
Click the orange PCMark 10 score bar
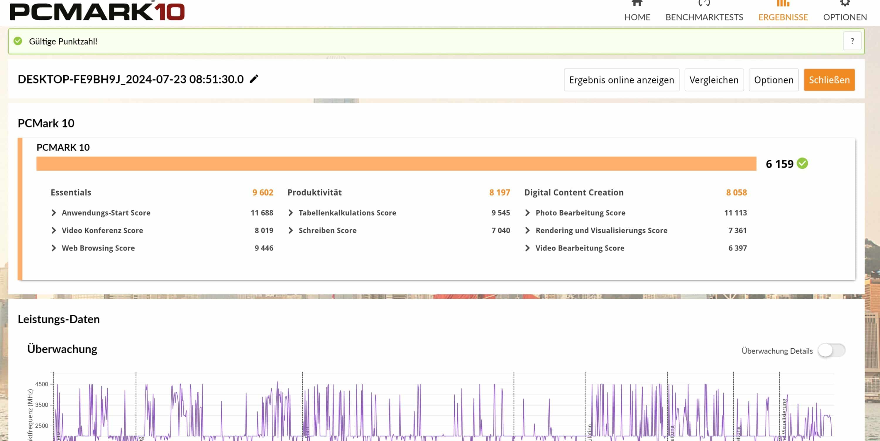[x=396, y=164]
